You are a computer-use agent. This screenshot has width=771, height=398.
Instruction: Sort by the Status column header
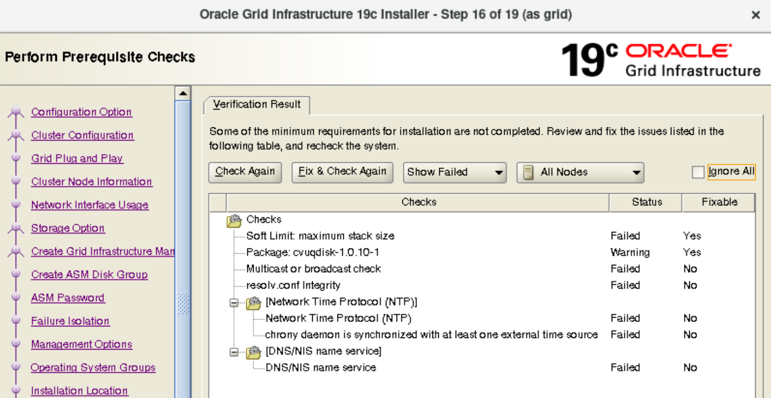[646, 202]
